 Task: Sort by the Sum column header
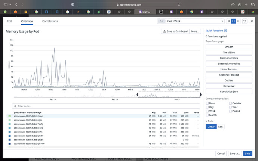[186, 112]
